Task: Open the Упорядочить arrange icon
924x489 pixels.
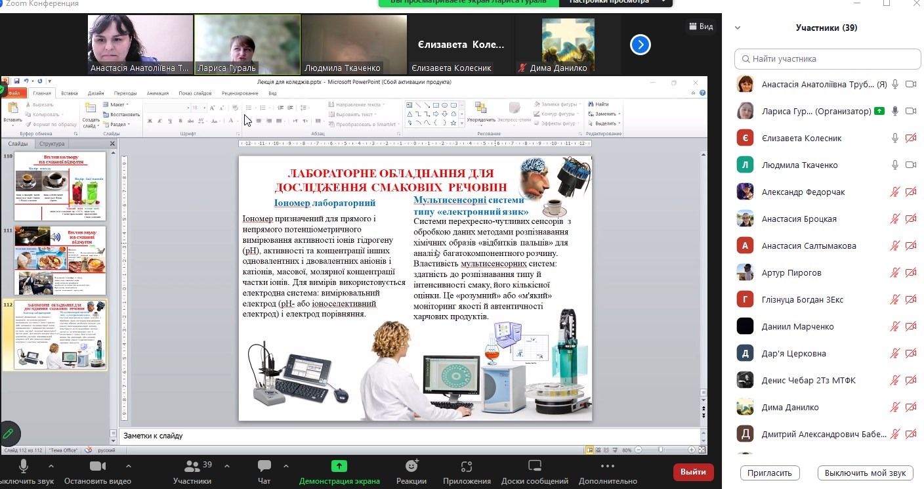Action: pyautogui.click(x=481, y=109)
